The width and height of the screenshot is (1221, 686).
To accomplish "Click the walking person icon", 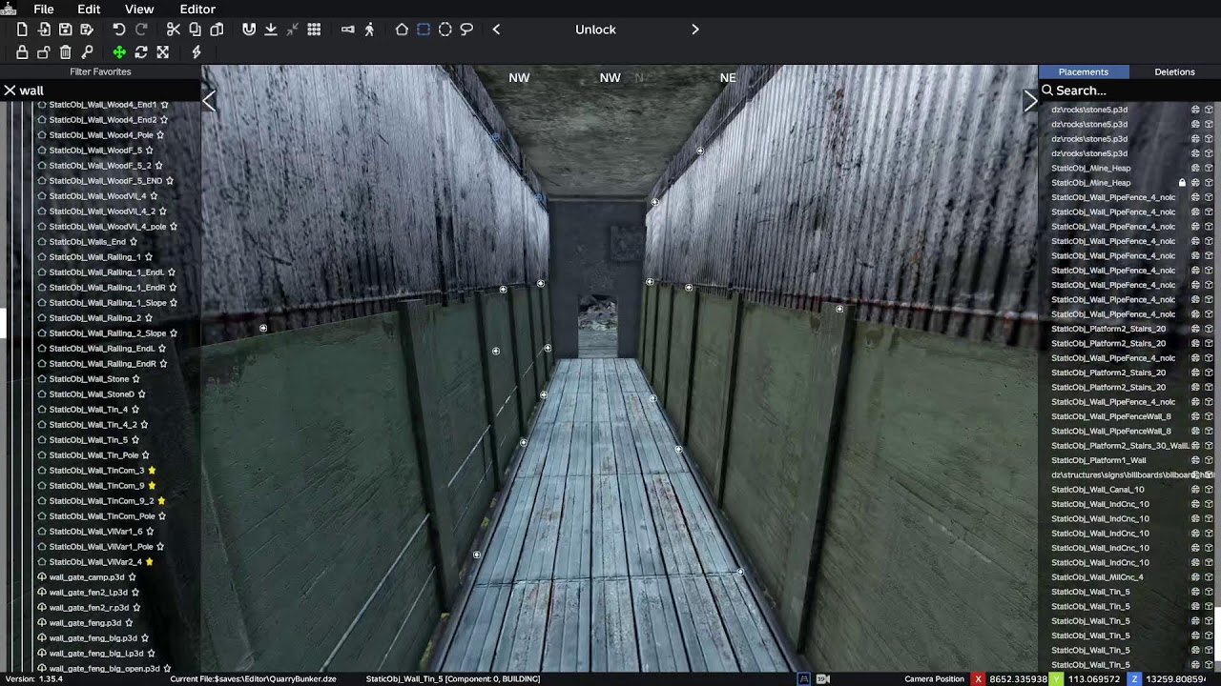I will [369, 30].
